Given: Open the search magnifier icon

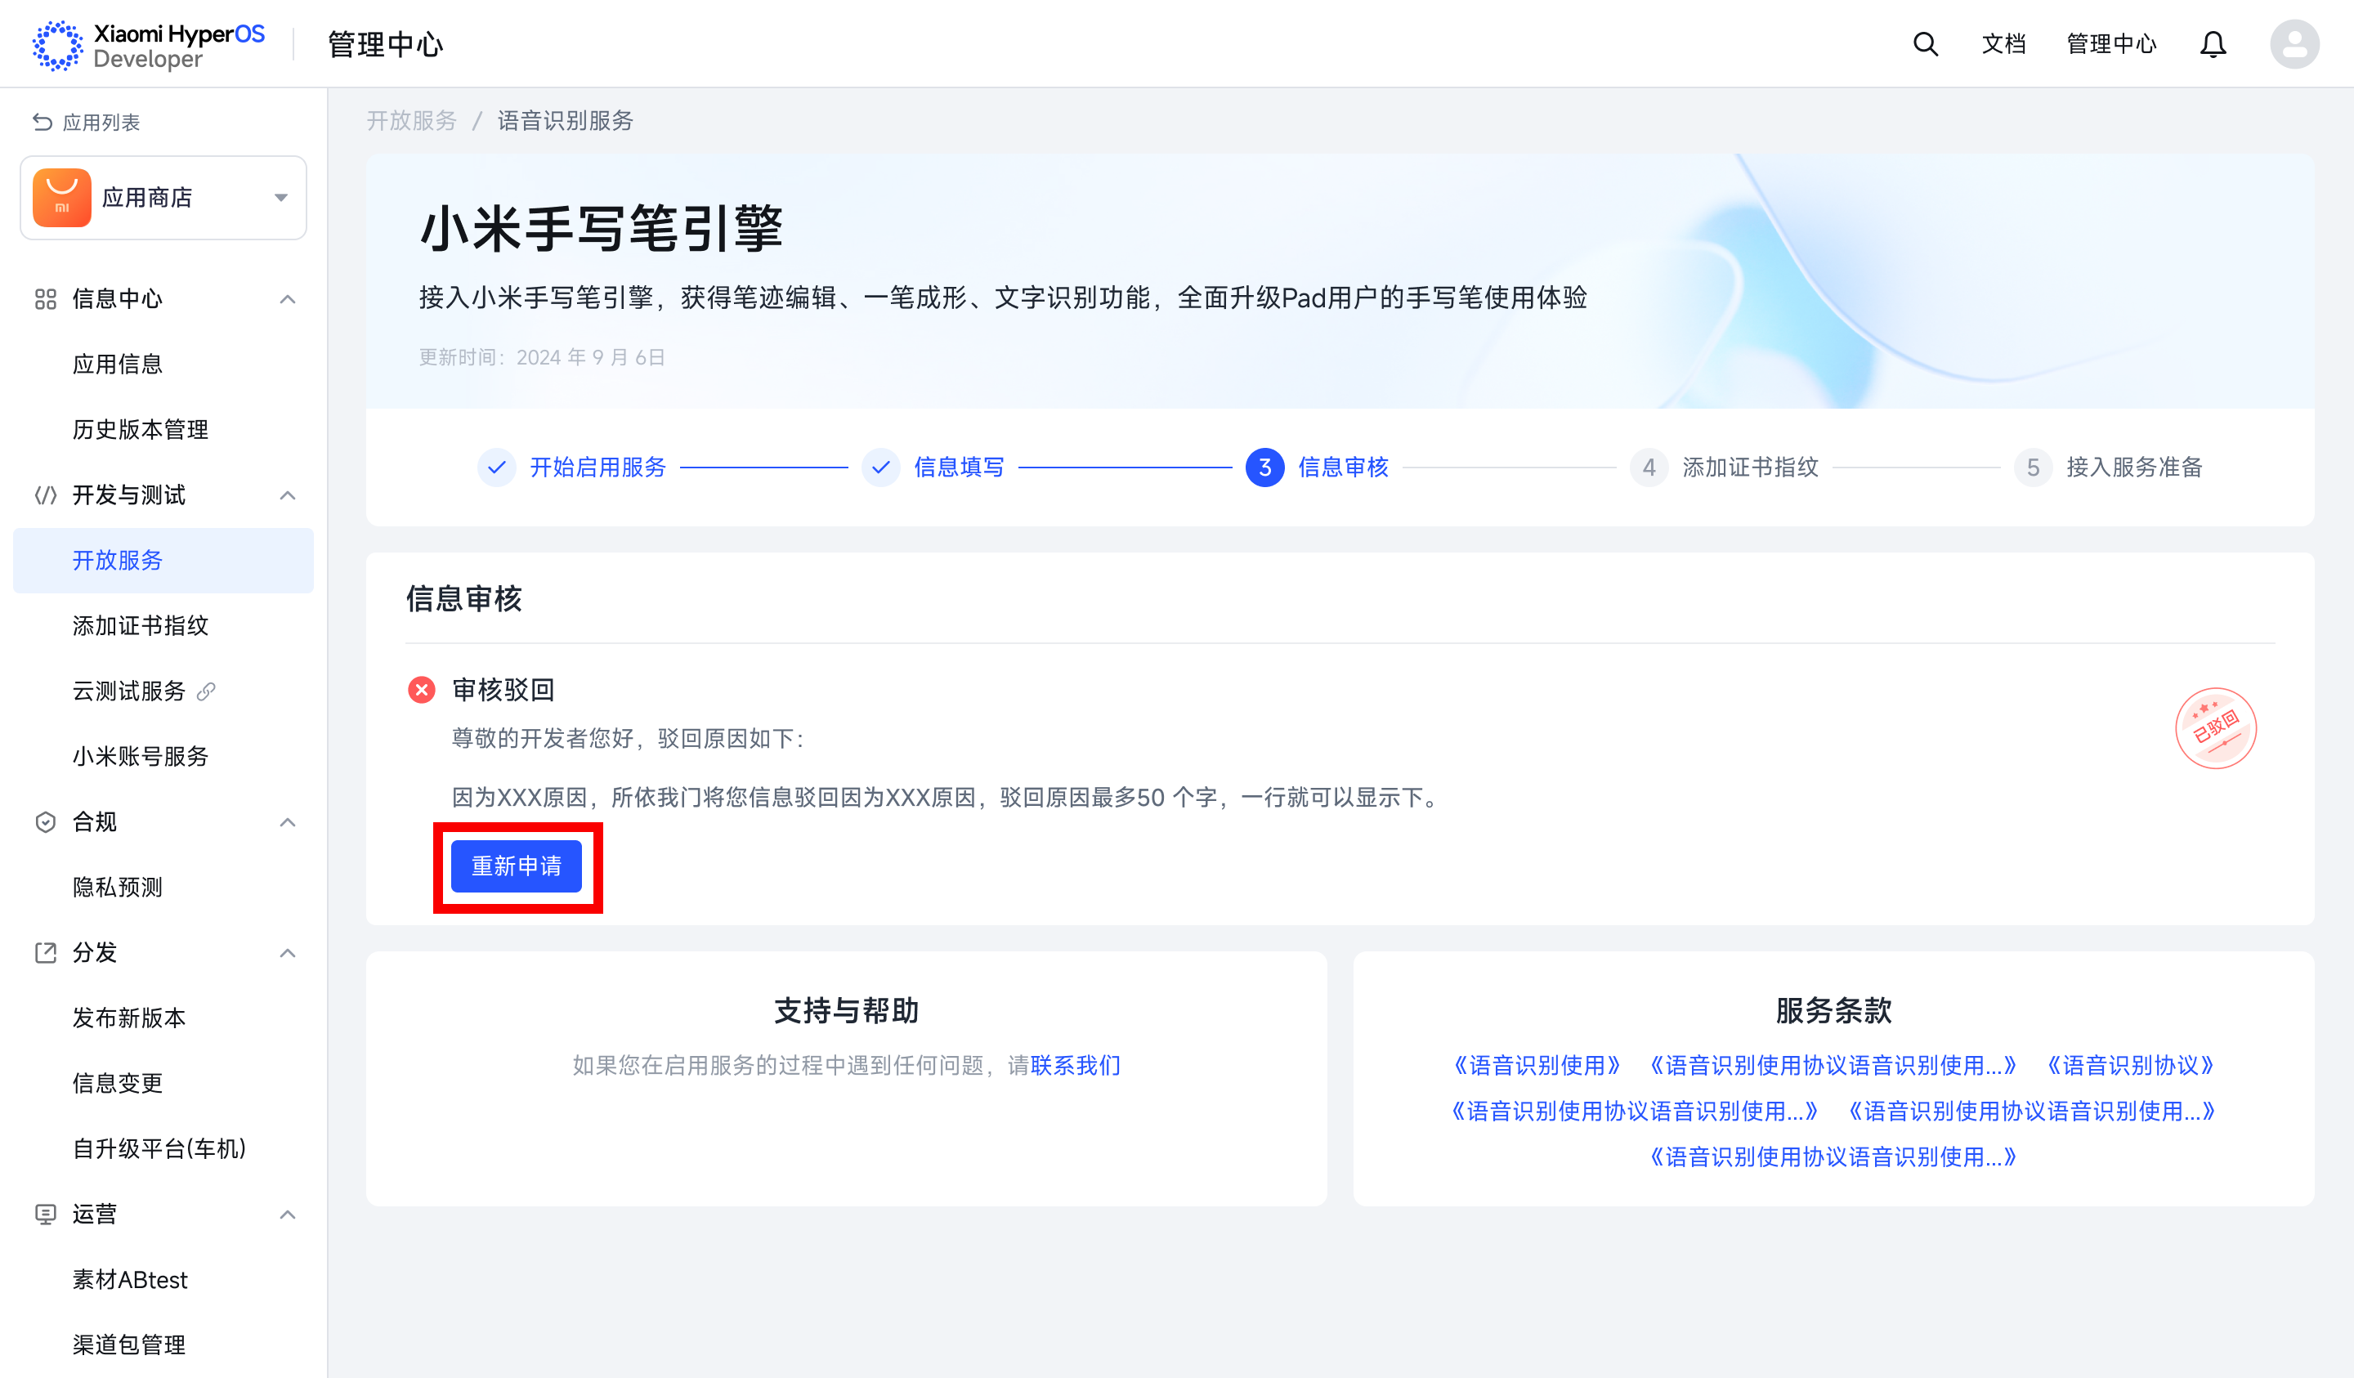Looking at the screenshot, I should tap(1925, 44).
